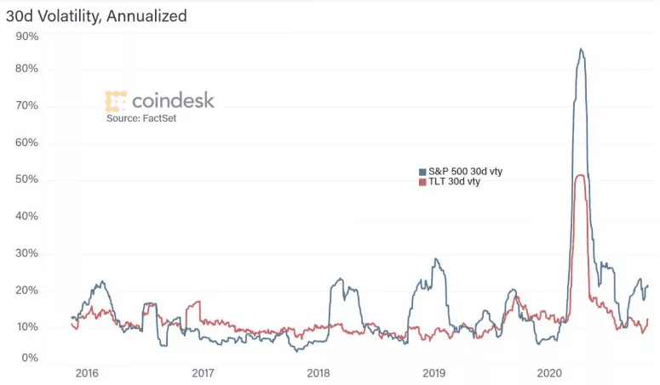Click the CoinDesk logo icon
The image size is (660, 385).
(x=116, y=101)
